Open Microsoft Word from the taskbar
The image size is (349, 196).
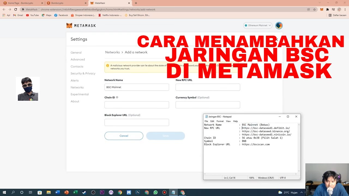tap(58, 192)
